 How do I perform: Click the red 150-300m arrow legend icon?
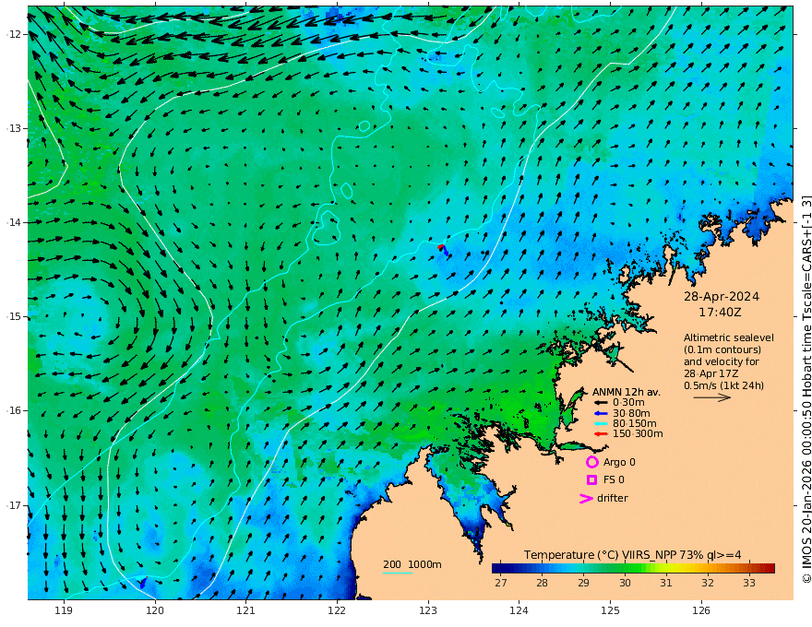coord(601,434)
